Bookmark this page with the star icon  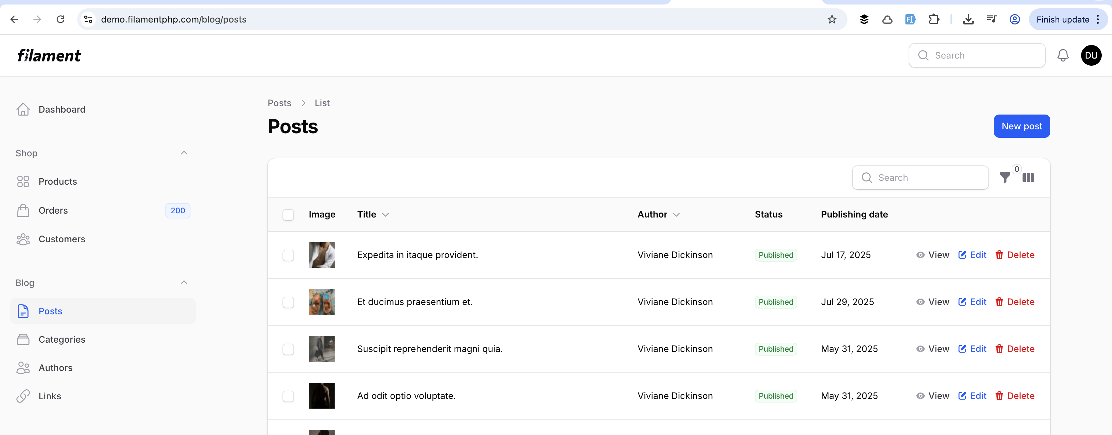(x=832, y=19)
